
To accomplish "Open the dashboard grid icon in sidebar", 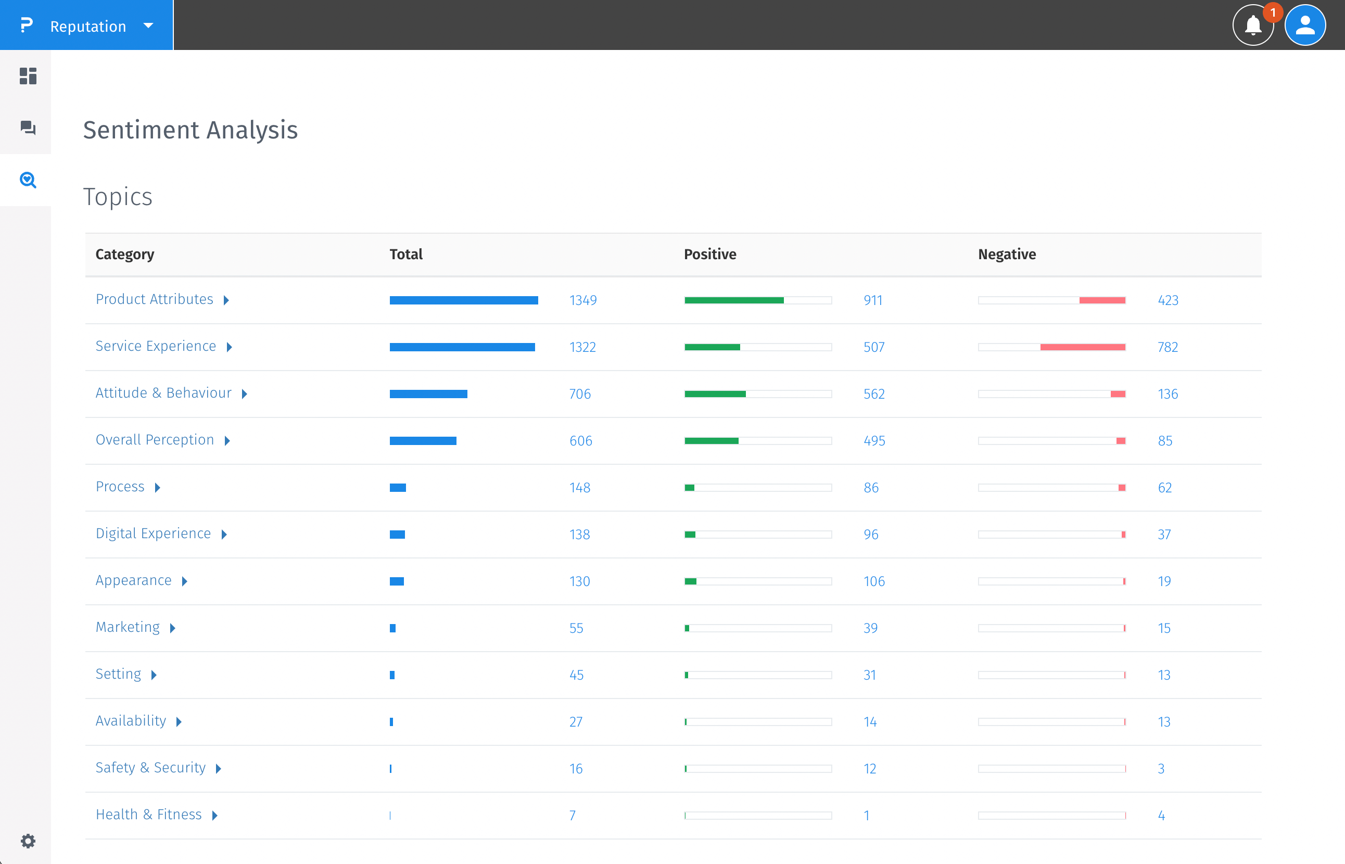I will tap(28, 76).
